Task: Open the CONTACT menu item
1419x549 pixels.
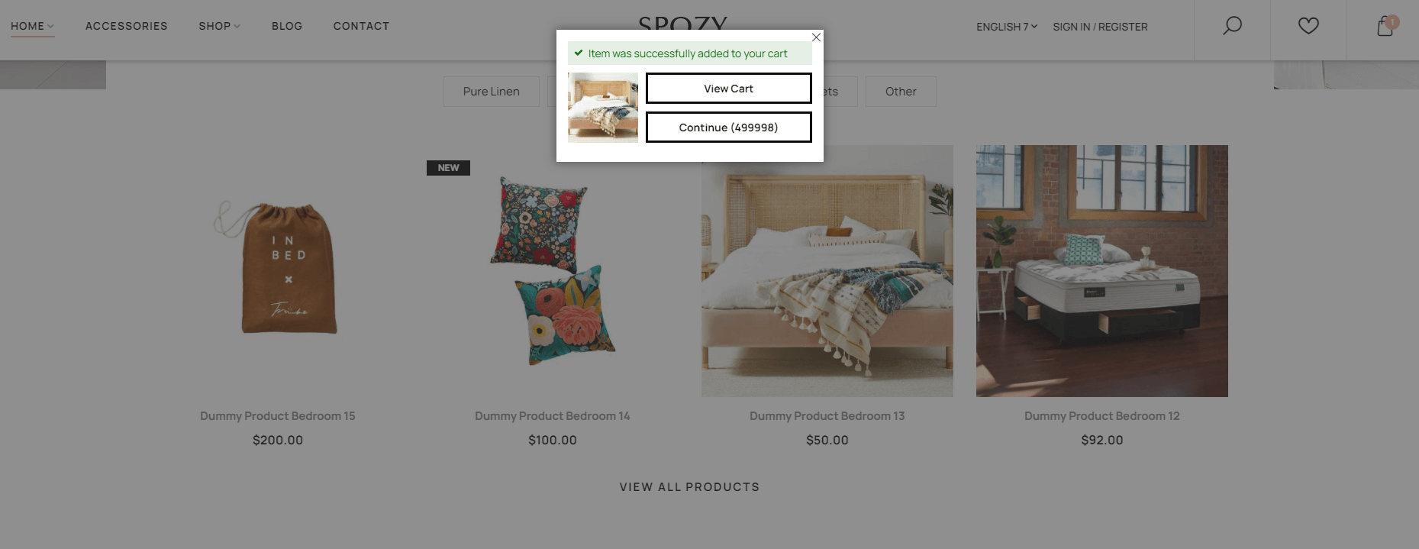Action: pyautogui.click(x=361, y=26)
